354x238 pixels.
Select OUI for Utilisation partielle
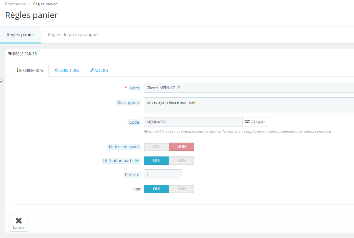[157, 160]
